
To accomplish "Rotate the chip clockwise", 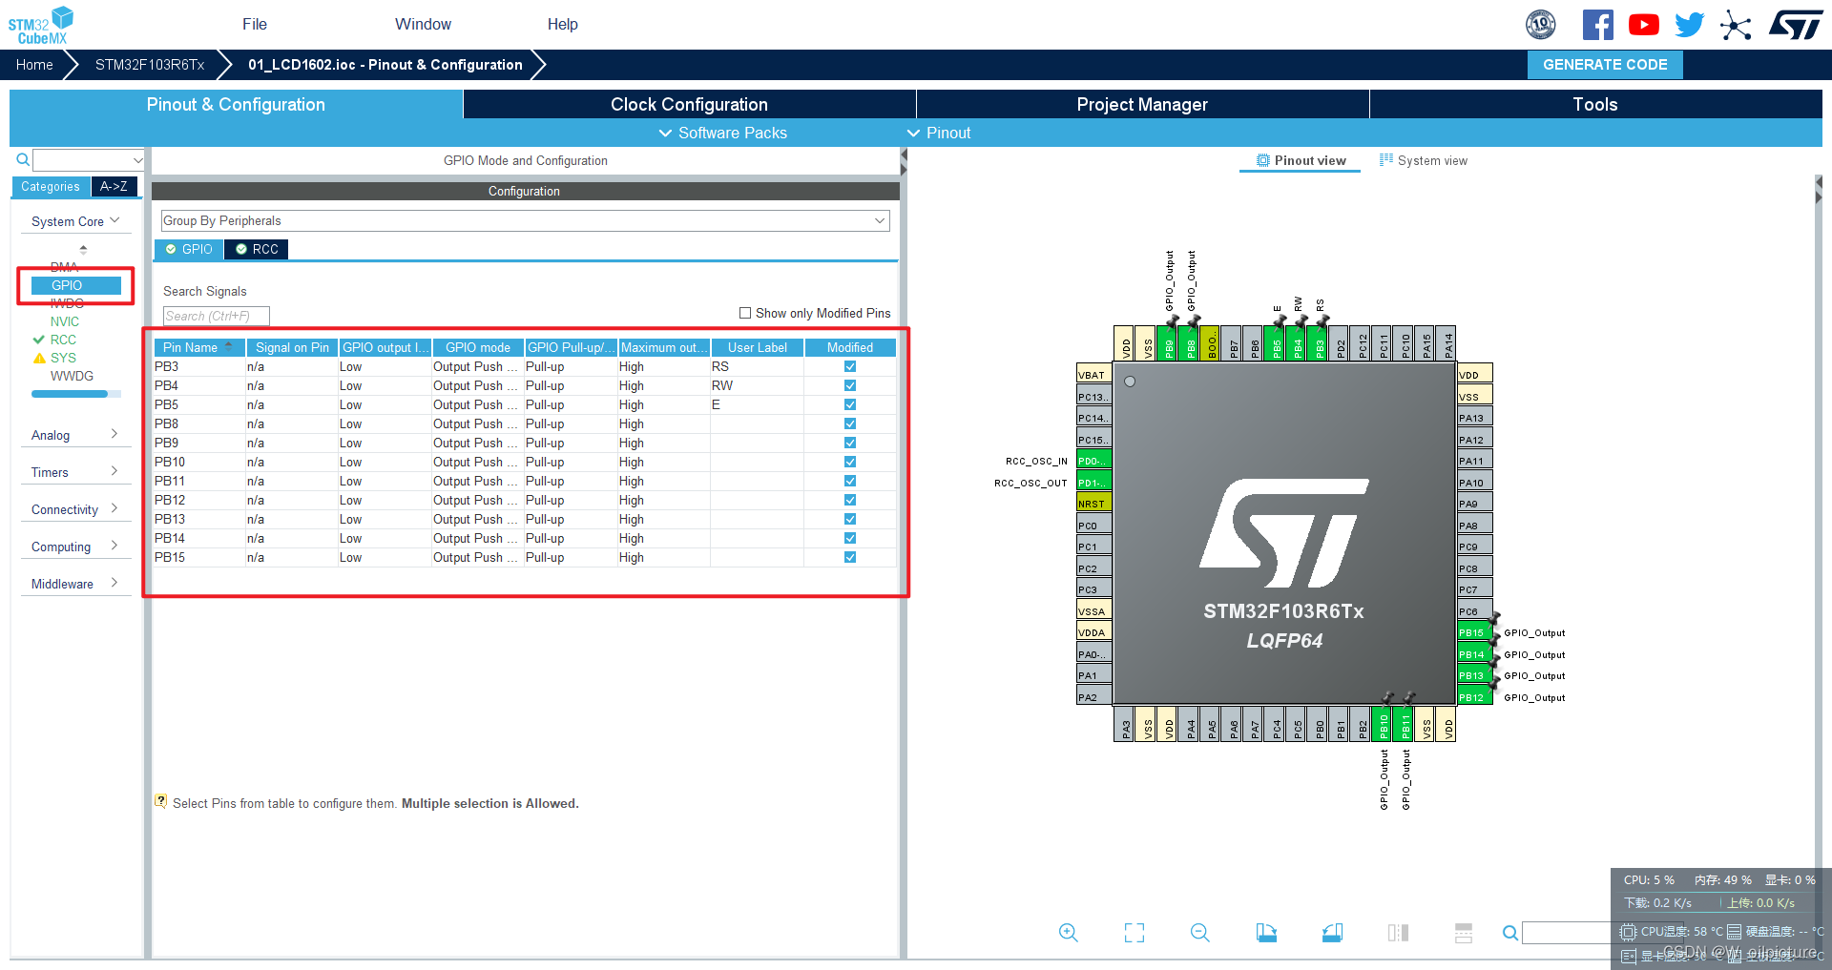I will pyautogui.click(x=1266, y=933).
